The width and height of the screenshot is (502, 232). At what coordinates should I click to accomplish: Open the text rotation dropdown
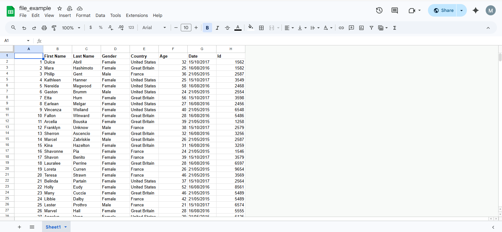(328, 28)
